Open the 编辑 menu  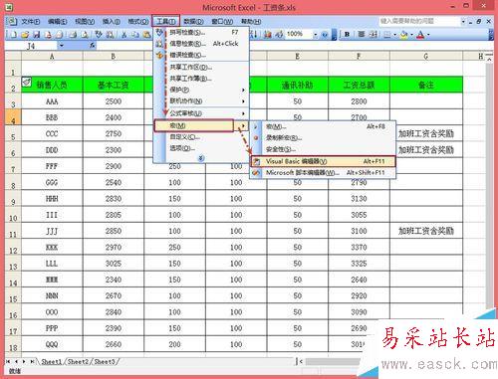click(x=57, y=22)
